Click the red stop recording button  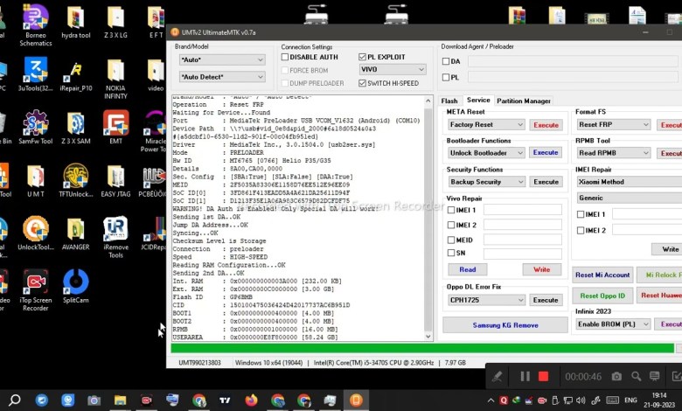click(x=543, y=376)
